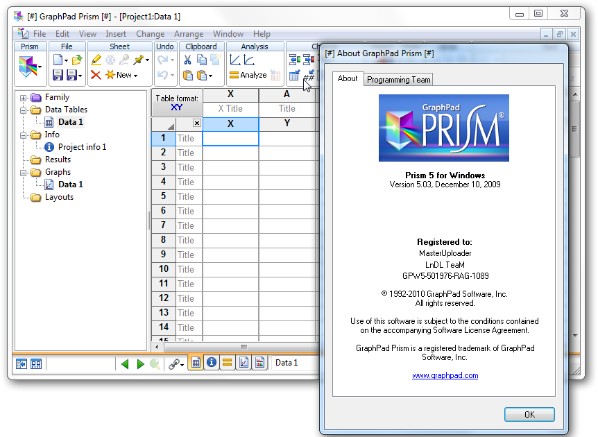Show info sheet via blue i icon
Viewport: 598px width, 437px height.
(212, 362)
